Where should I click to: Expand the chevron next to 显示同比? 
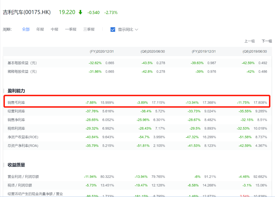coord(136,29)
